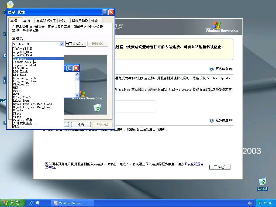Open the Recycle Bin desktop icon
Screen dimensions: 276x207
[263, 184]
